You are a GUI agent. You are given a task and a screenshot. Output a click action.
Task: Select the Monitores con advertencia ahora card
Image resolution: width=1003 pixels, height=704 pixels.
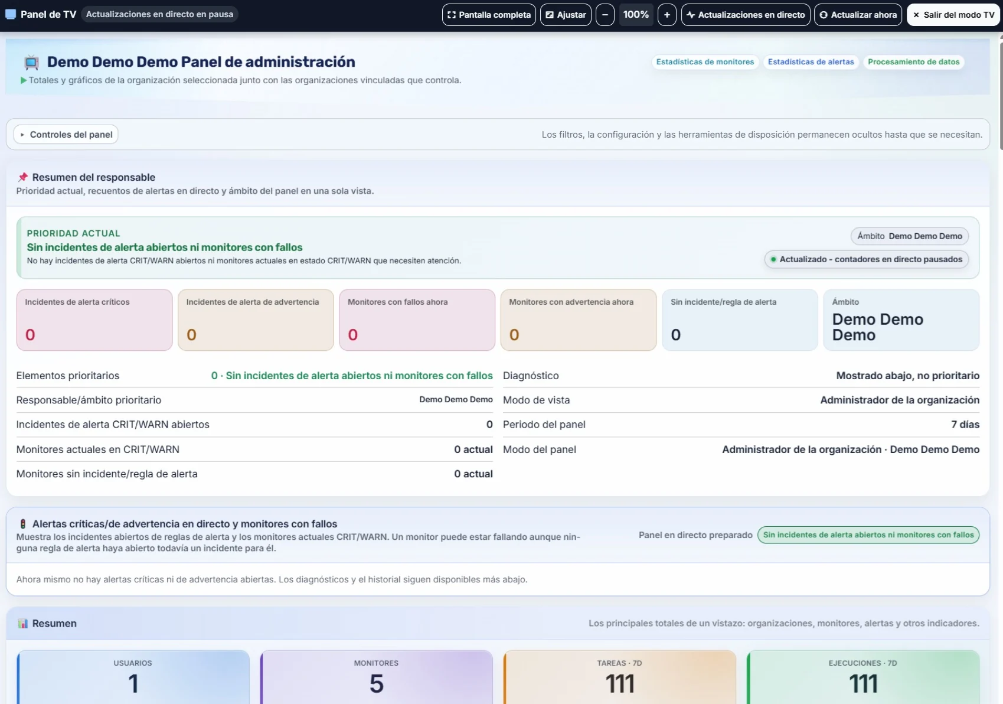coord(579,320)
